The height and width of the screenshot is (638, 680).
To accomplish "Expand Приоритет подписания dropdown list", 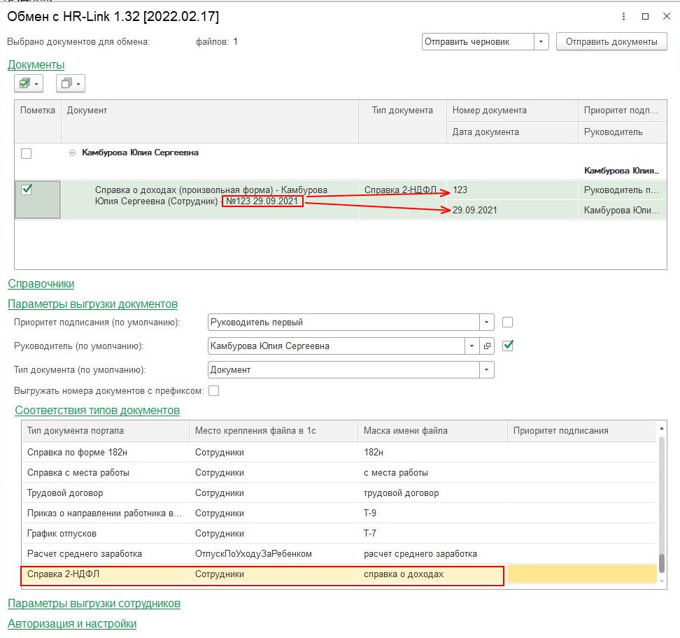I will (487, 322).
